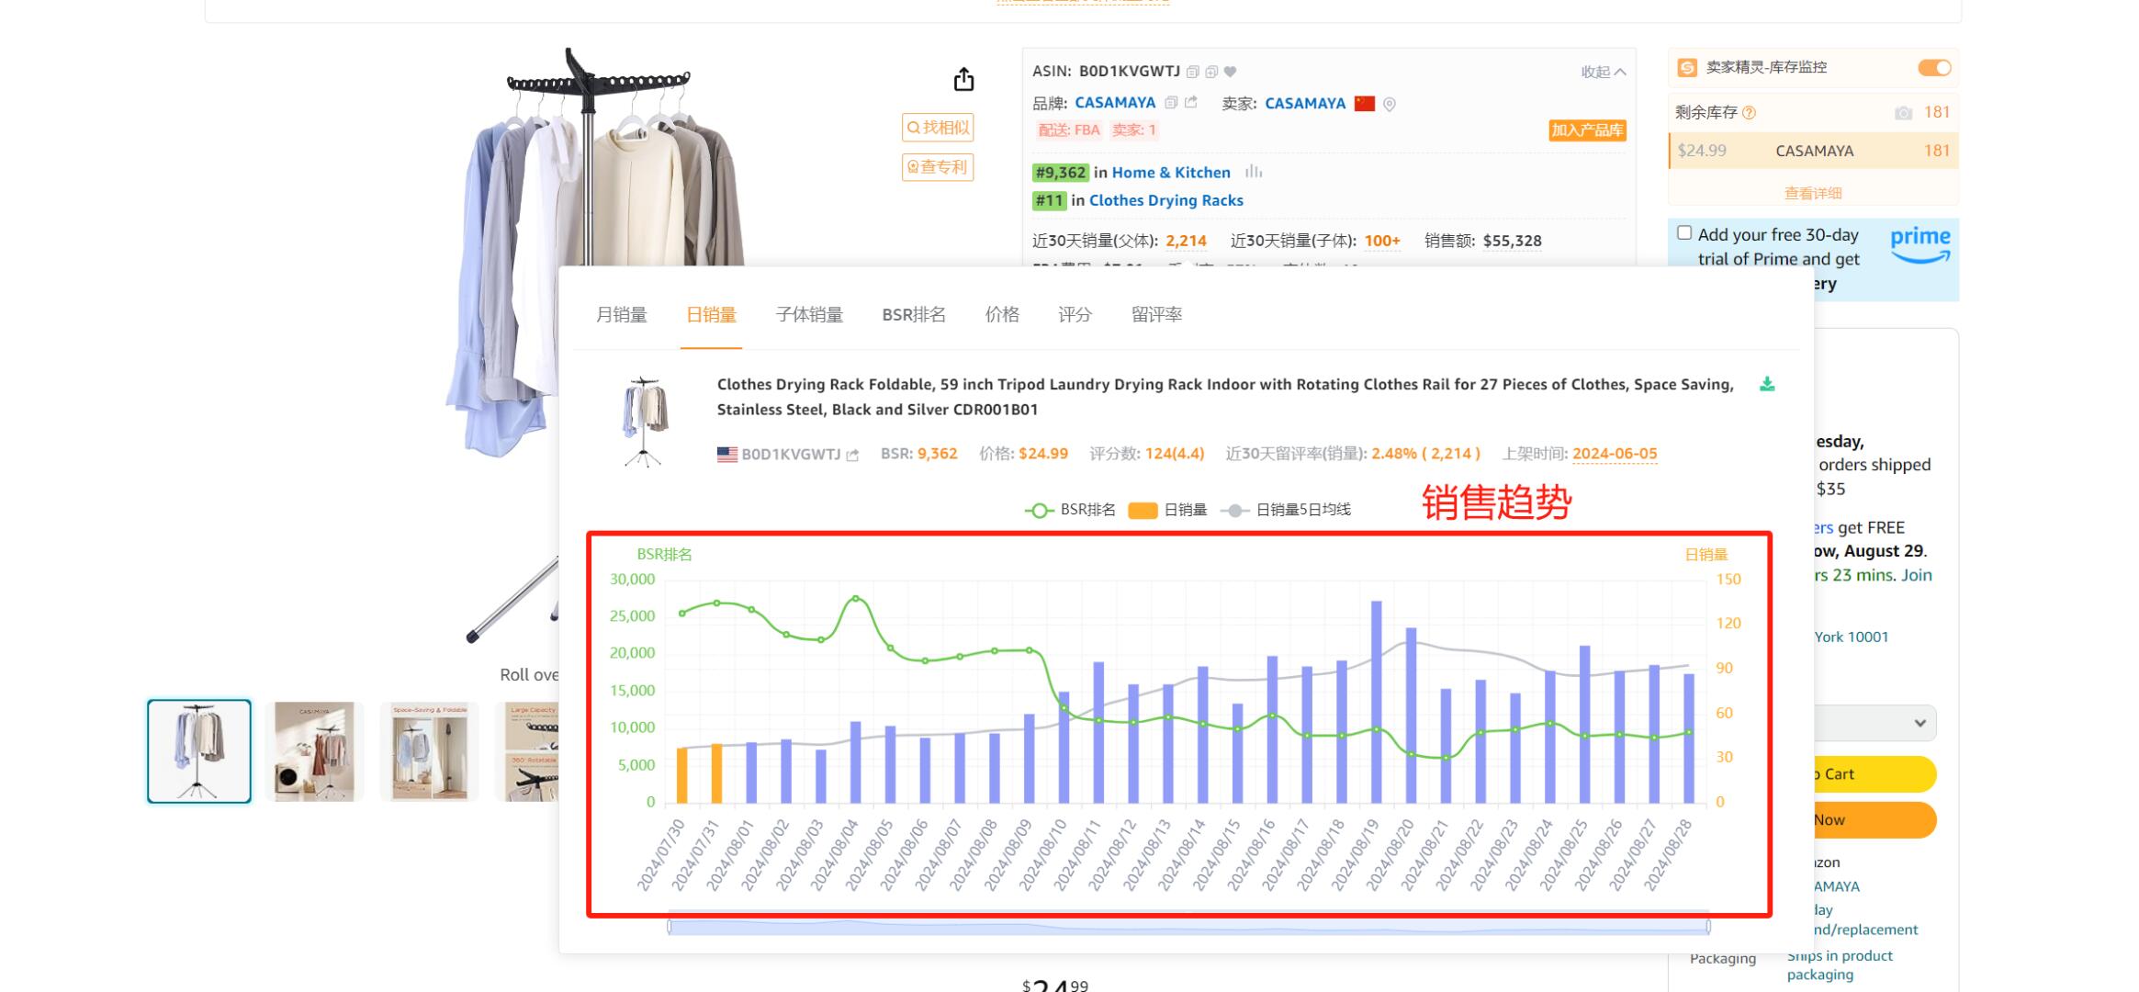Click the 配送: FBA tag

(1068, 130)
